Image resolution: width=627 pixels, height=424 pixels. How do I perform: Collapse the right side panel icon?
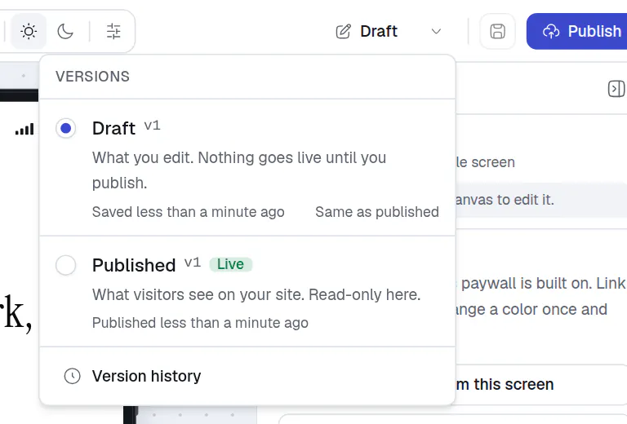(616, 89)
